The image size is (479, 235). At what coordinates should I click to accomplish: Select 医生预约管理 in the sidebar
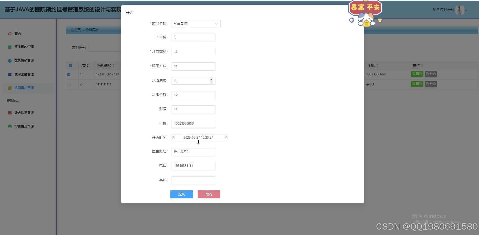point(24,47)
